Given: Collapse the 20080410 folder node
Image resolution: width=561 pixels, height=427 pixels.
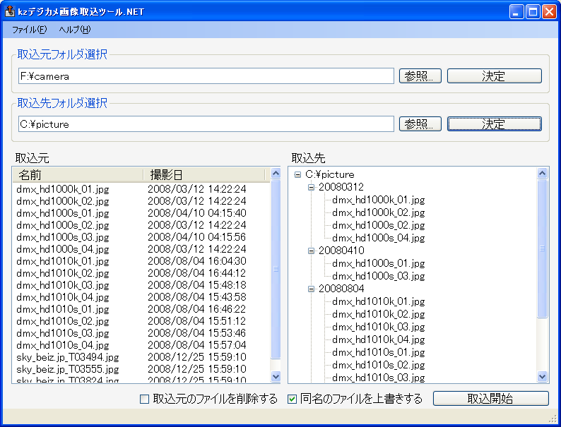Looking at the screenshot, I should 311,251.
